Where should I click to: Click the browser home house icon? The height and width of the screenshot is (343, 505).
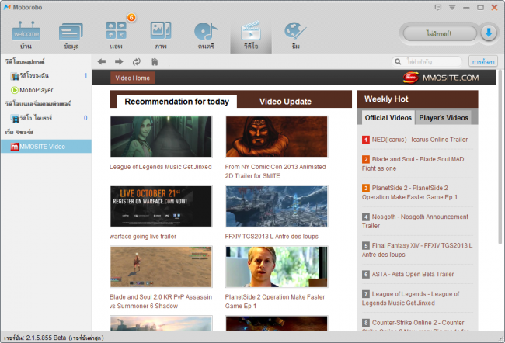point(155,61)
